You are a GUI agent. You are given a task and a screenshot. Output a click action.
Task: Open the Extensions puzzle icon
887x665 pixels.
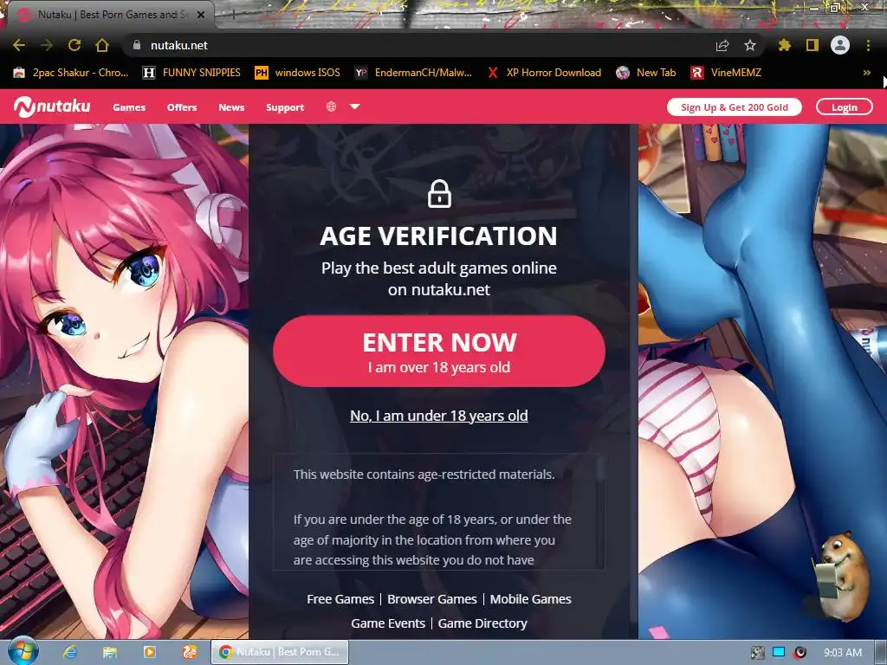tap(784, 45)
